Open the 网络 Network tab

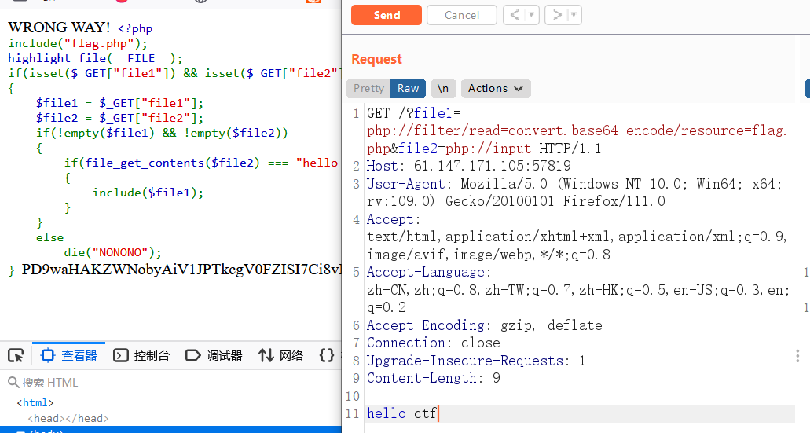click(281, 355)
